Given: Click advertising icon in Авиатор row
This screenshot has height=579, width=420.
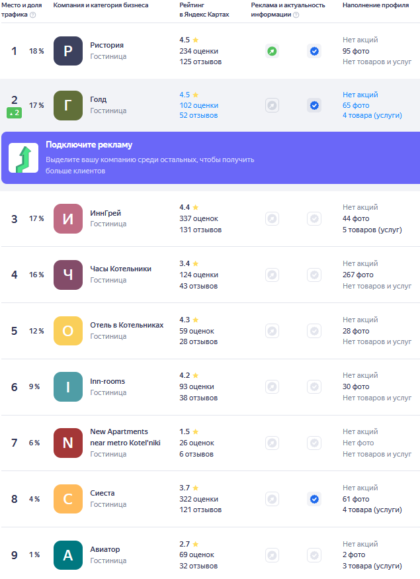Looking at the screenshot, I should pos(272,555).
